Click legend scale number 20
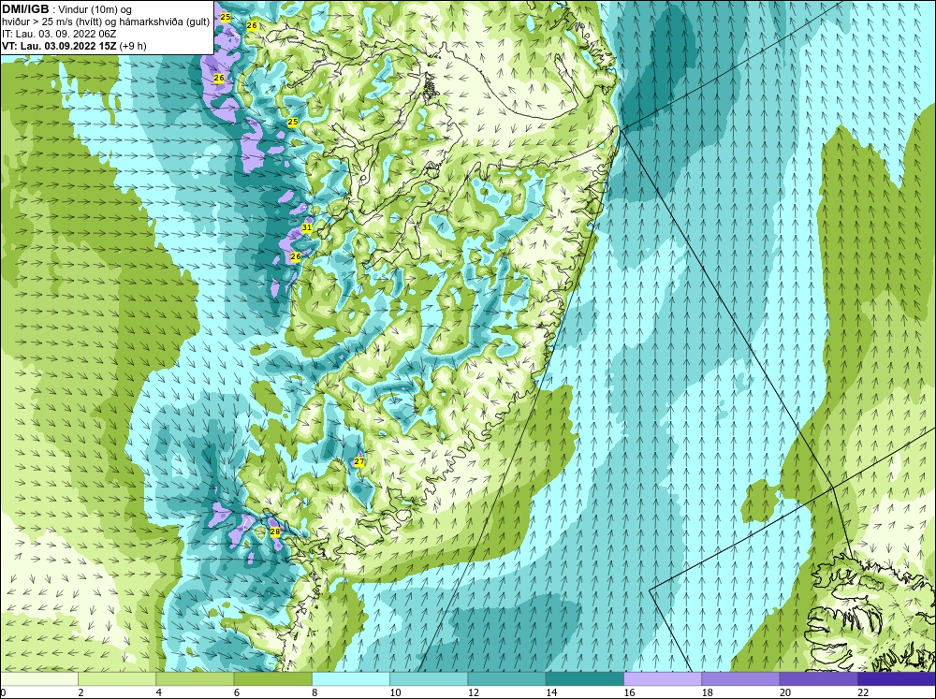The height and width of the screenshot is (699, 936). tap(785, 692)
